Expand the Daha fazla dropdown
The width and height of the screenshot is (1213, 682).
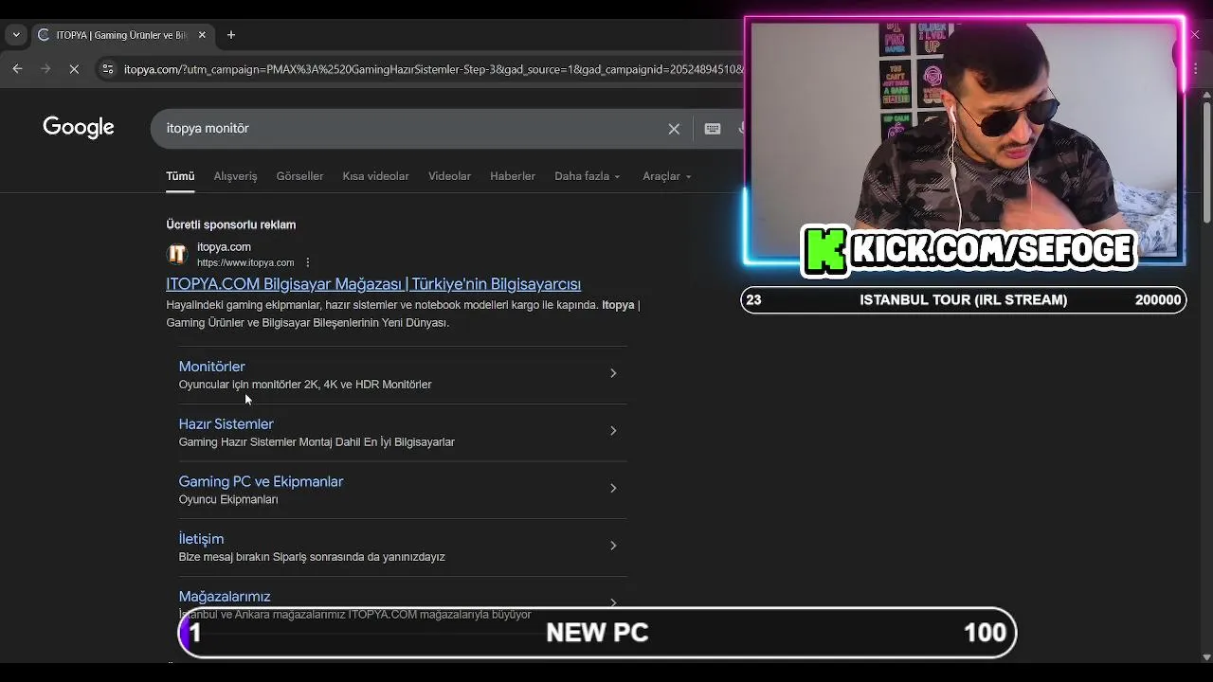(x=587, y=176)
